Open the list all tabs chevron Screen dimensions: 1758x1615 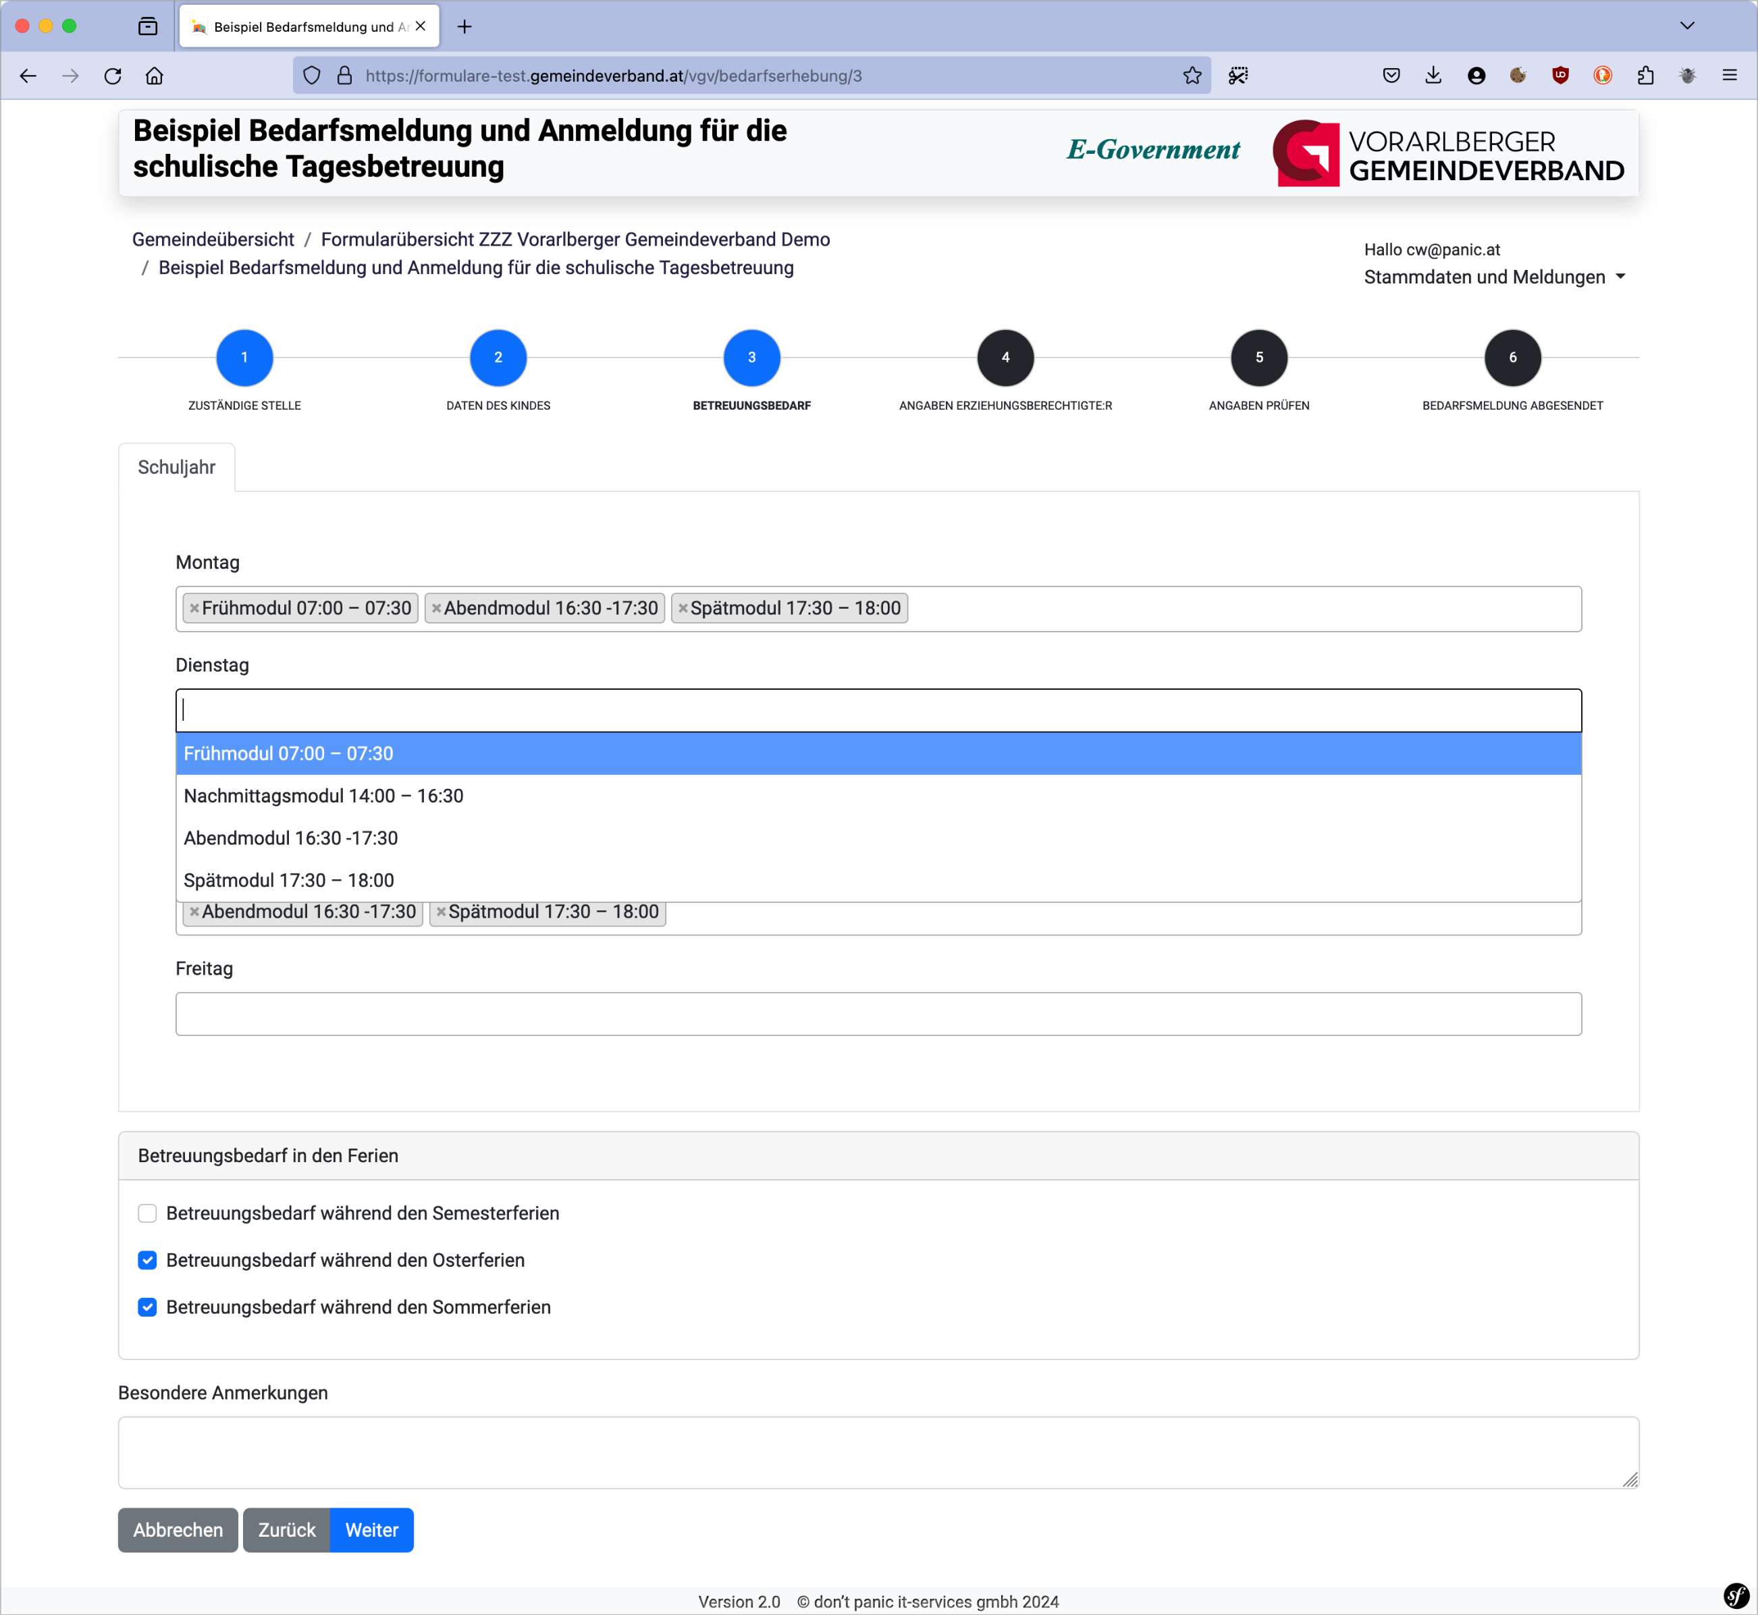point(1687,26)
